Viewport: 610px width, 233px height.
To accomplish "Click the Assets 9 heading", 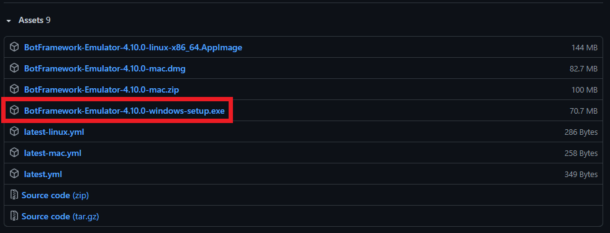I will coord(34,21).
